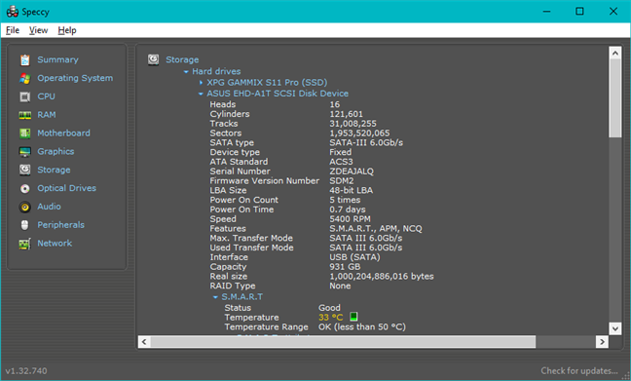Click the Network card icon

click(25, 244)
